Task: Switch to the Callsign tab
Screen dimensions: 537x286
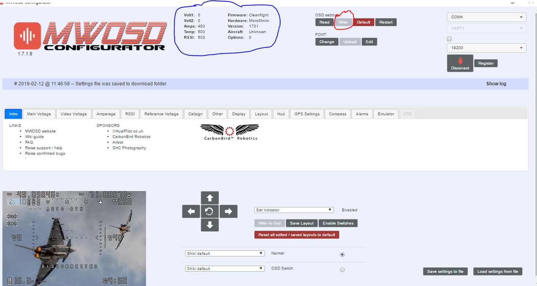Action: pyautogui.click(x=196, y=114)
